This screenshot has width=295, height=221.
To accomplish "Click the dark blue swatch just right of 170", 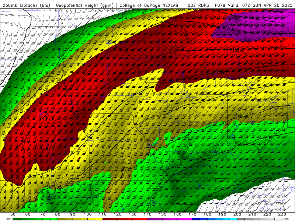I will tap(196, 219).
